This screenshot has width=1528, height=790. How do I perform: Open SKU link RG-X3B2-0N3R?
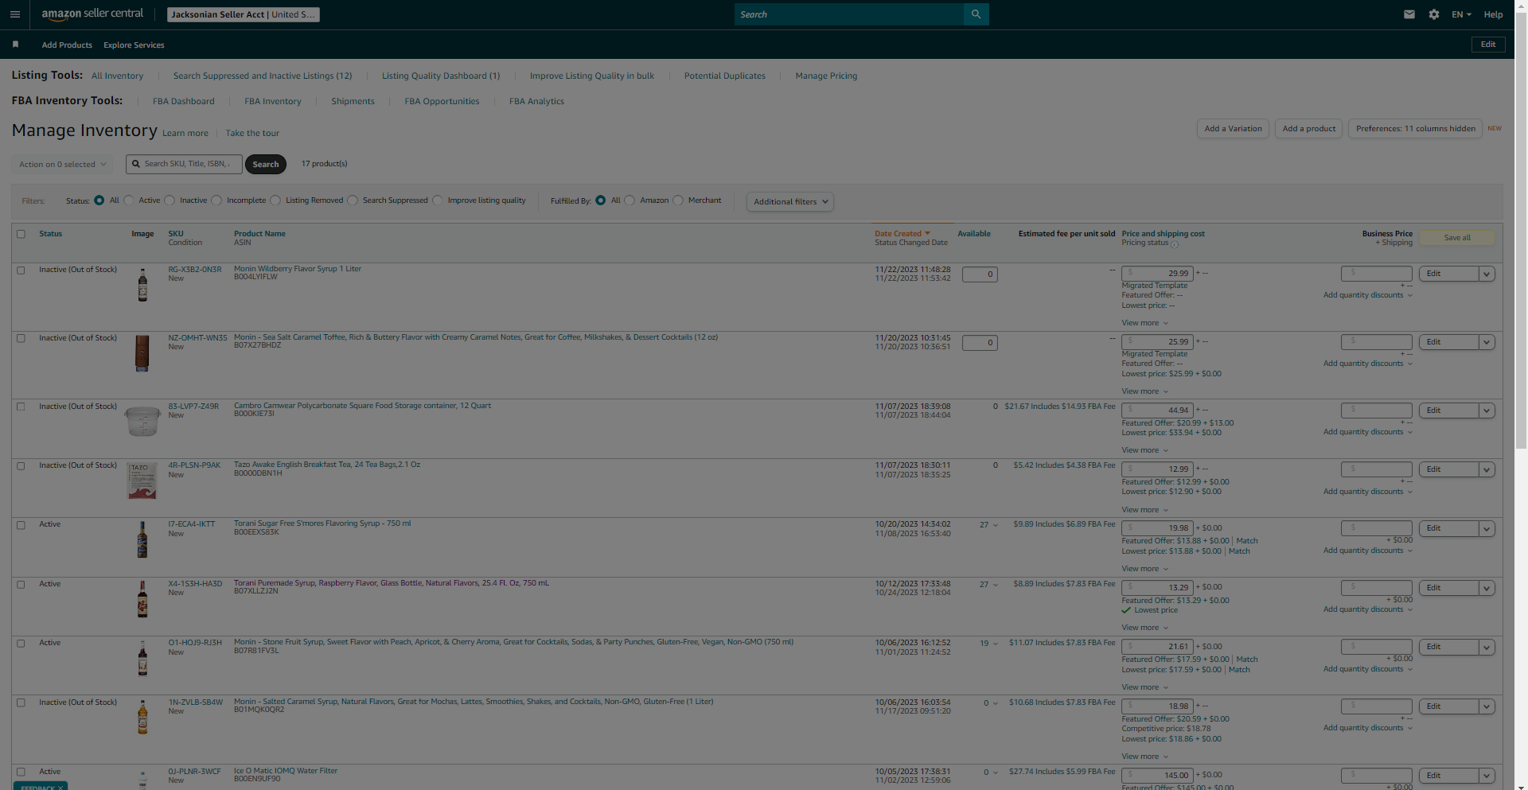coord(195,270)
